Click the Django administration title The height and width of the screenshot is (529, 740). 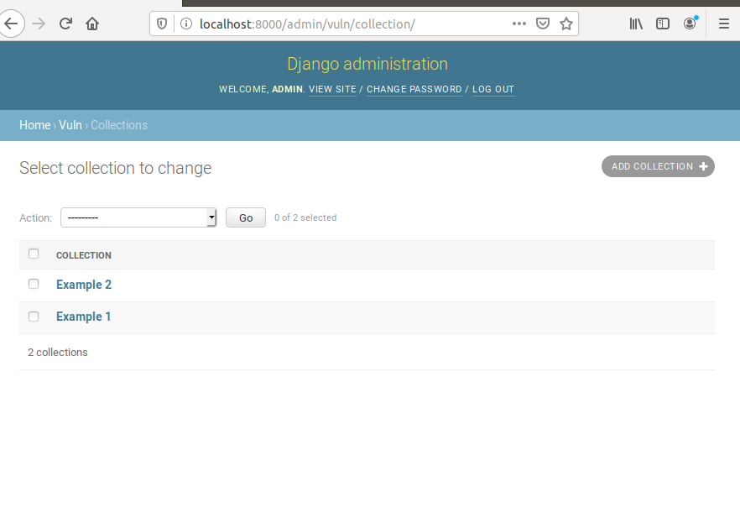(x=367, y=64)
